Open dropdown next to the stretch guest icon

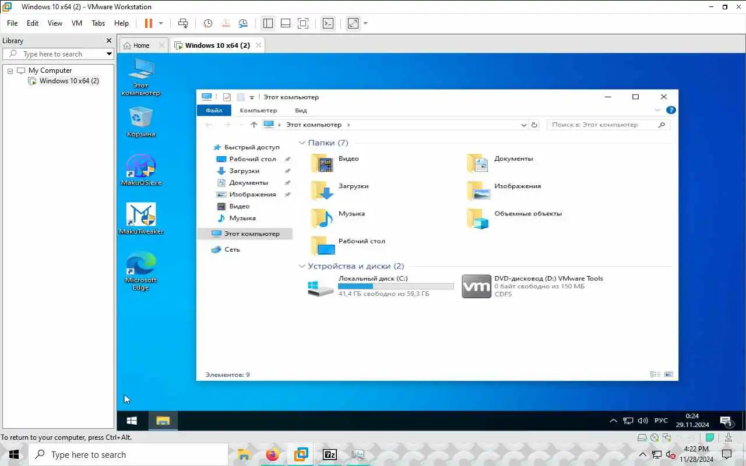pos(365,23)
